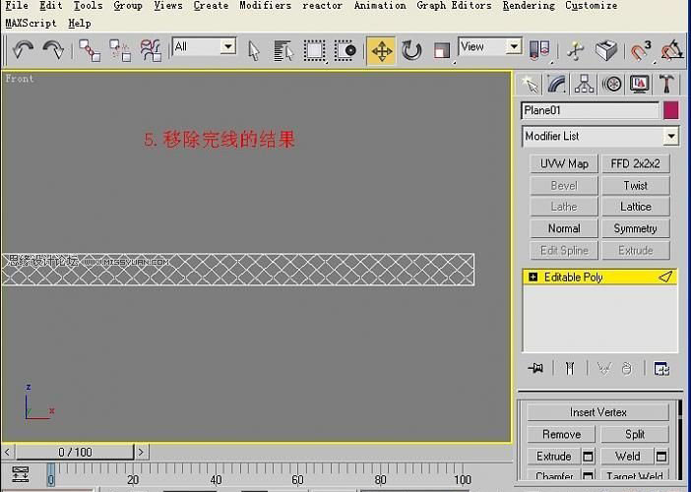Open the Graph Editors menu
This screenshot has width=691, height=492.
455,6
